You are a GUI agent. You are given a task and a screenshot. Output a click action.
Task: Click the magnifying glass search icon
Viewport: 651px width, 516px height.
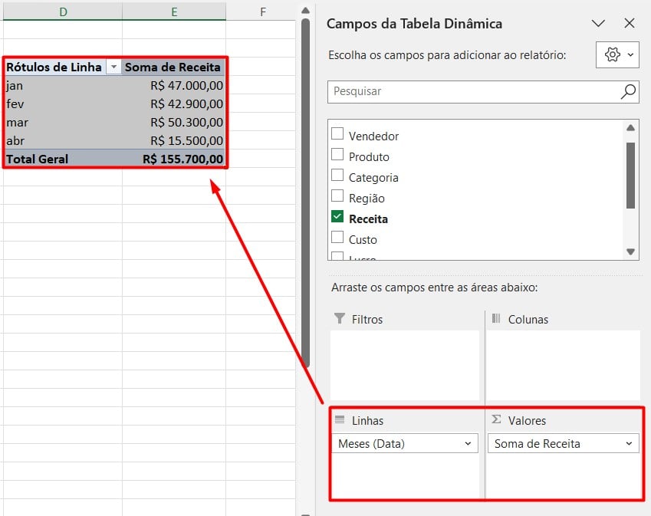click(x=628, y=91)
